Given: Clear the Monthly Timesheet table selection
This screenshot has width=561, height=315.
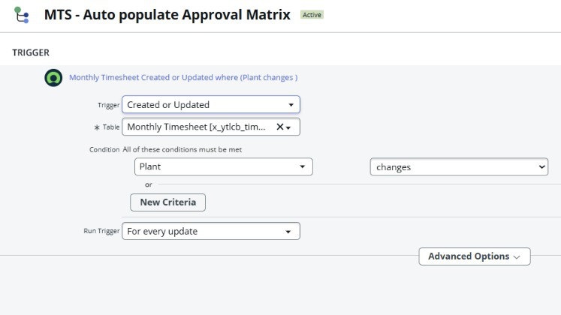Looking at the screenshot, I should [280, 127].
